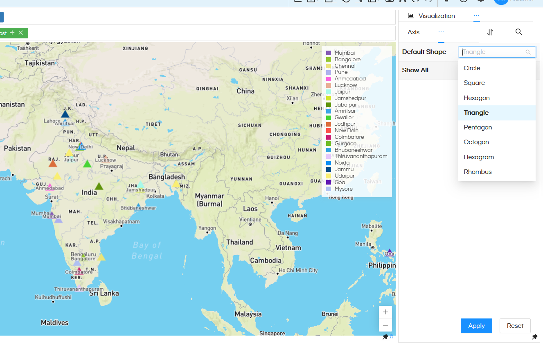Click Gurgaon in the legend

coord(346,144)
